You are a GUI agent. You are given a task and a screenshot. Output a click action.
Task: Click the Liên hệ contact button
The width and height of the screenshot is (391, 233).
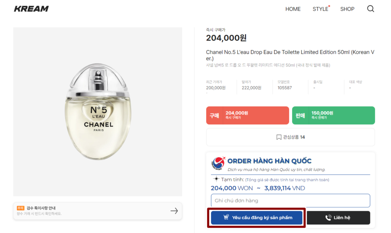(x=338, y=218)
